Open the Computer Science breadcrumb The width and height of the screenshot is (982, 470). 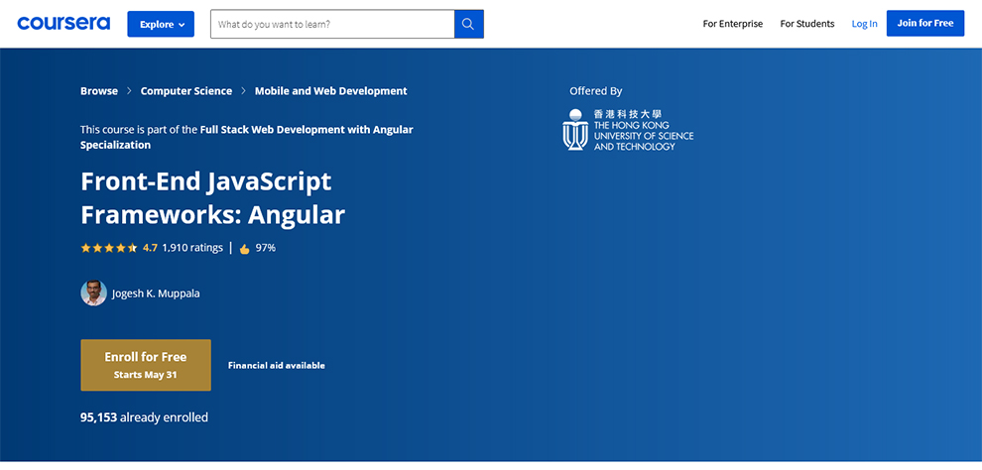[186, 91]
